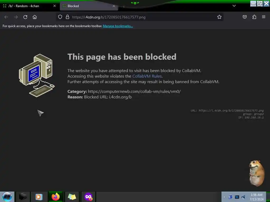
Task: Switch to the /b/ - Random - 4chan tab
Action: pyautogui.click(x=29, y=6)
